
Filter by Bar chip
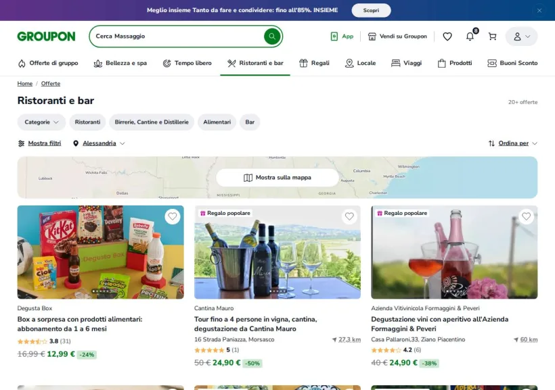(250, 122)
